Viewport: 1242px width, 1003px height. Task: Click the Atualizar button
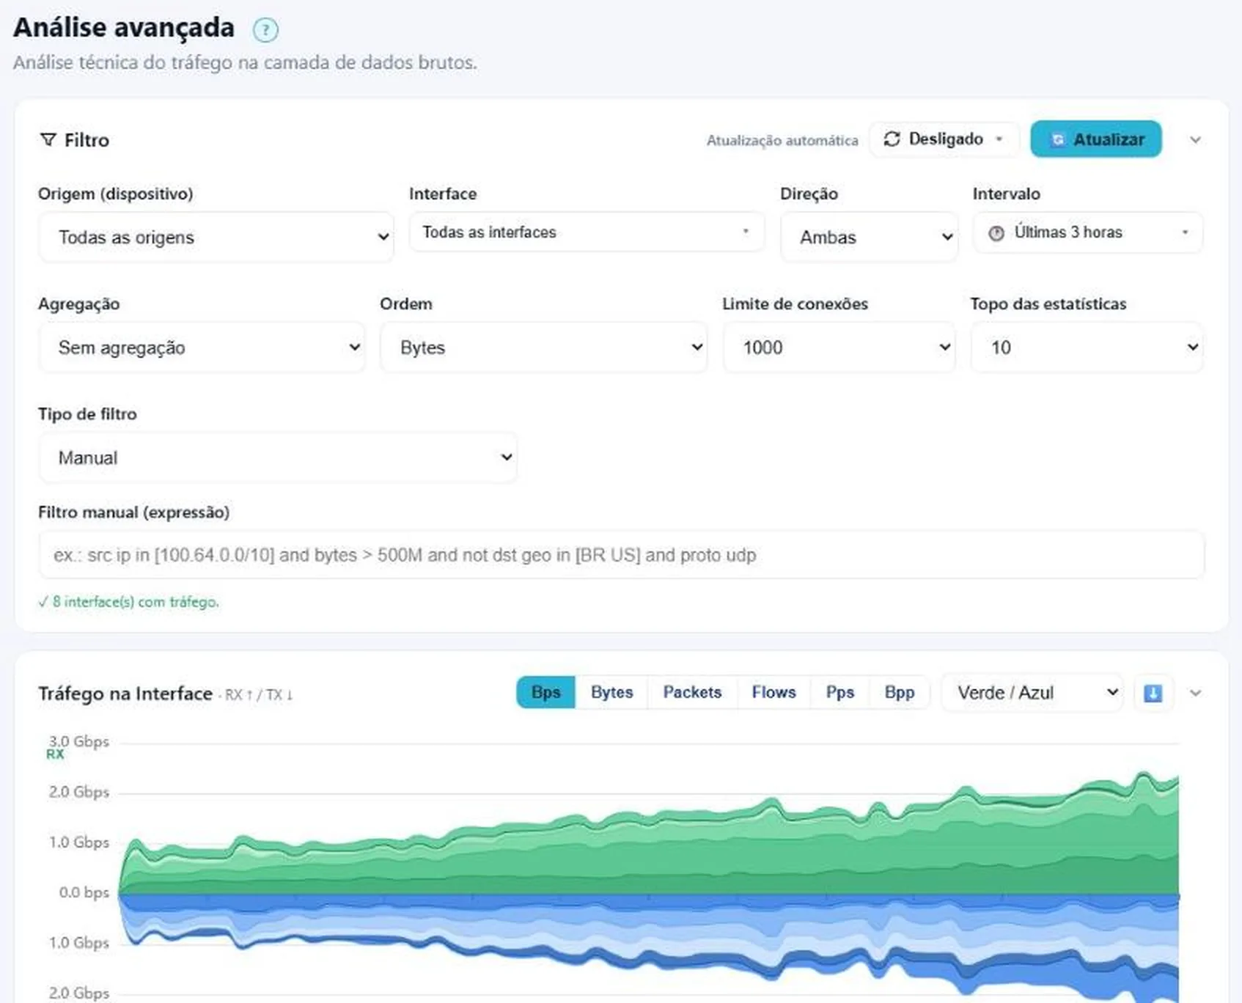pyautogui.click(x=1095, y=139)
